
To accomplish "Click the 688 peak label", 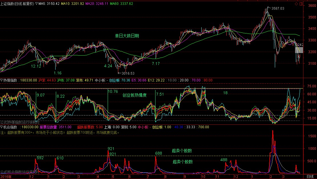I will pyautogui.click(x=159, y=153).
